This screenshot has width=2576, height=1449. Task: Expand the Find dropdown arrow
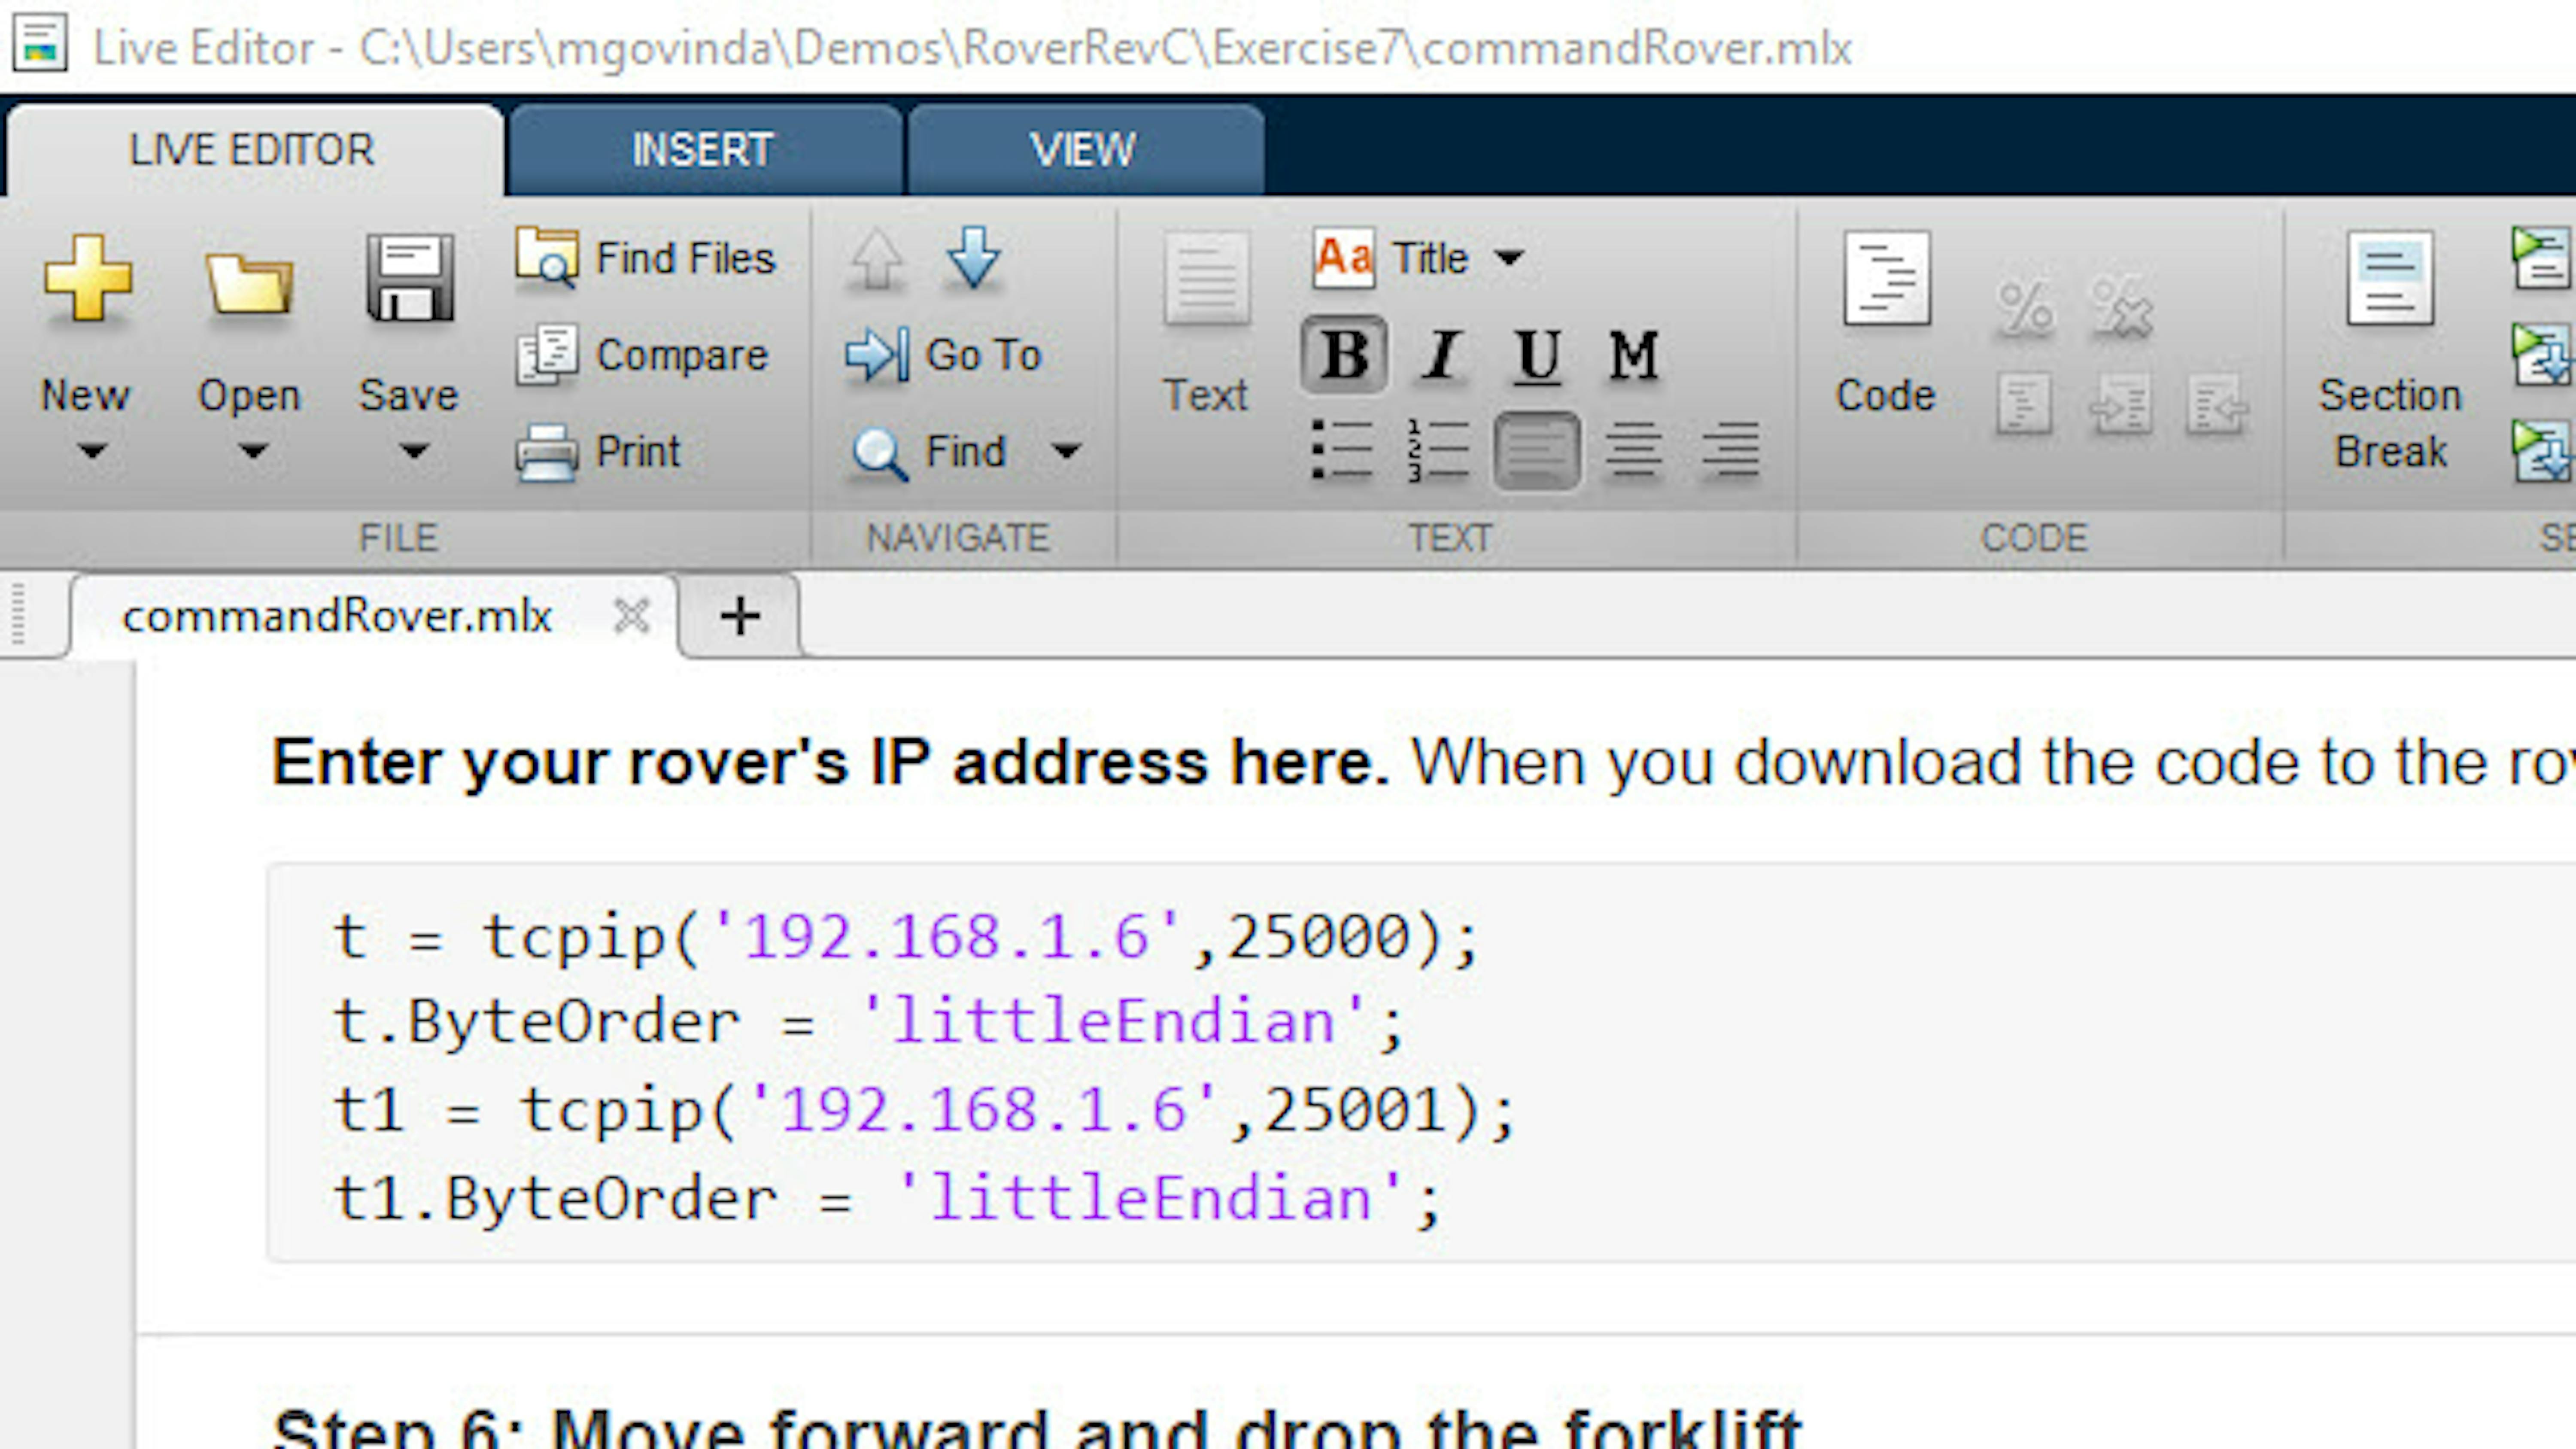[x=1066, y=452]
